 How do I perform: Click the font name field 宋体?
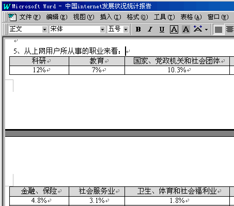click(x=75, y=29)
